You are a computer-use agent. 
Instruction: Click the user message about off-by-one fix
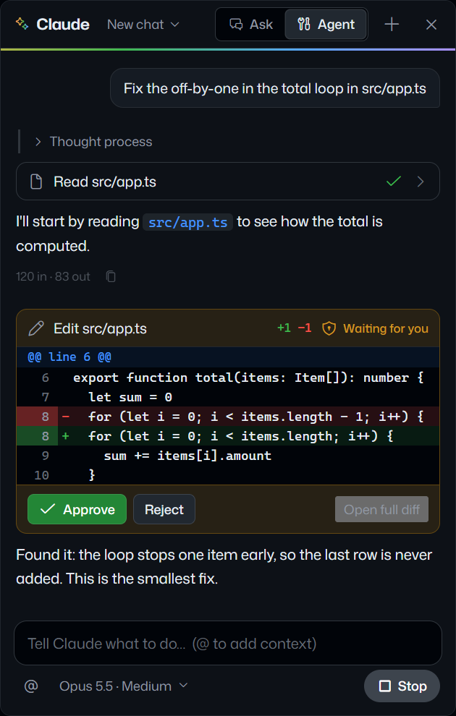point(275,88)
